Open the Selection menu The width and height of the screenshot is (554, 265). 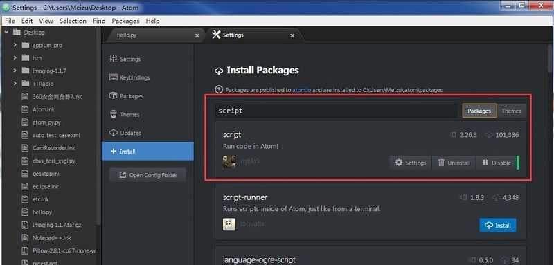(73, 21)
